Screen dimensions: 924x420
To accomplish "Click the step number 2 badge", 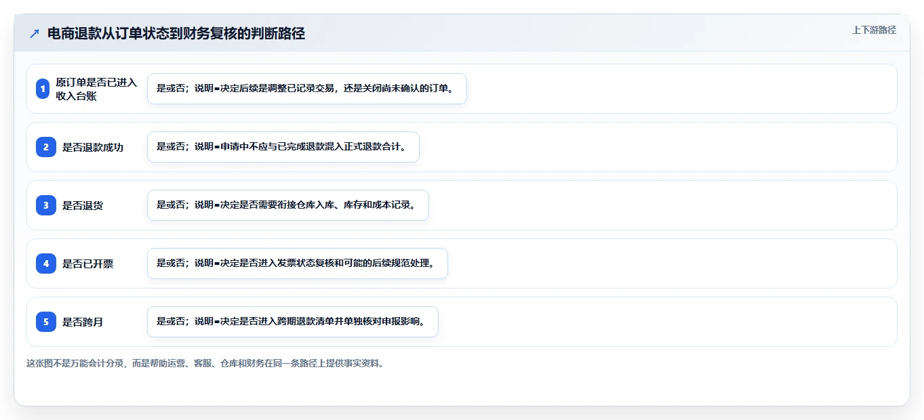I will [x=46, y=147].
